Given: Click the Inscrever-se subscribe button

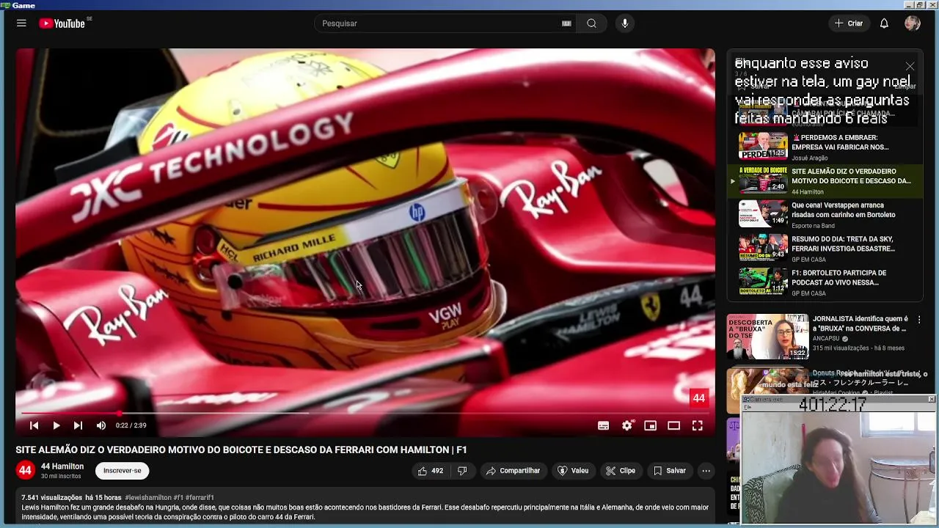Looking at the screenshot, I should [x=122, y=471].
